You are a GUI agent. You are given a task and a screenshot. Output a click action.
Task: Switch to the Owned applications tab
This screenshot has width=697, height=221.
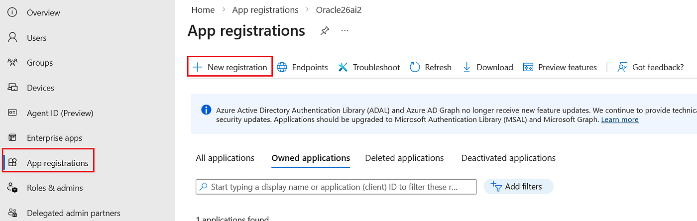tap(311, 158)
